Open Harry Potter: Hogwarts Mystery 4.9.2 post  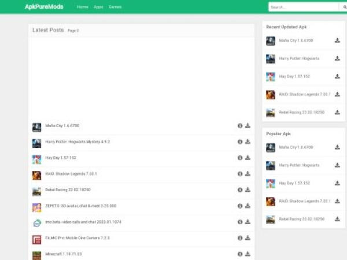[77, 142]
